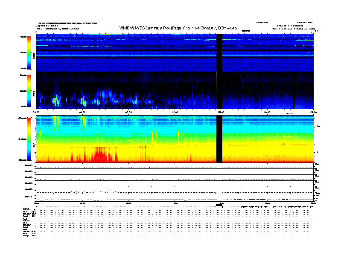Screen dimensions: 338x261
Task: Click the 08:00 tick label below RAD1 panel
Action: click(x=128, y=112)
